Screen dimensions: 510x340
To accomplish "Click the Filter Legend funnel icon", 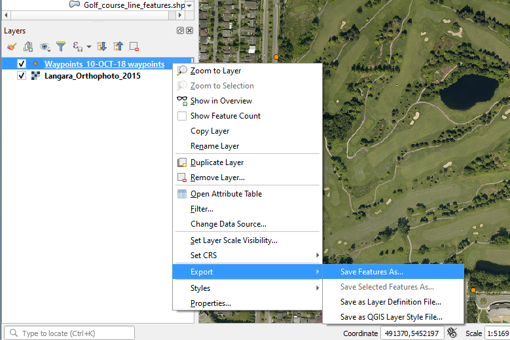I will [61, 47].
